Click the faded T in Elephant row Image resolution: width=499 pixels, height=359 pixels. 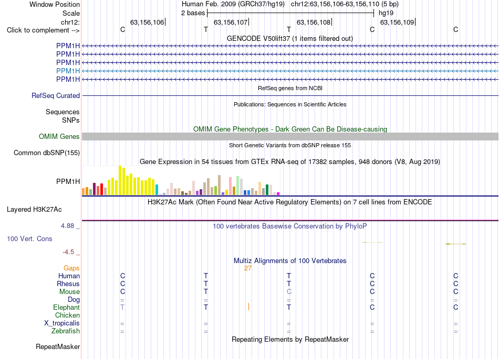pyautogui.click(x=122, y=307)
